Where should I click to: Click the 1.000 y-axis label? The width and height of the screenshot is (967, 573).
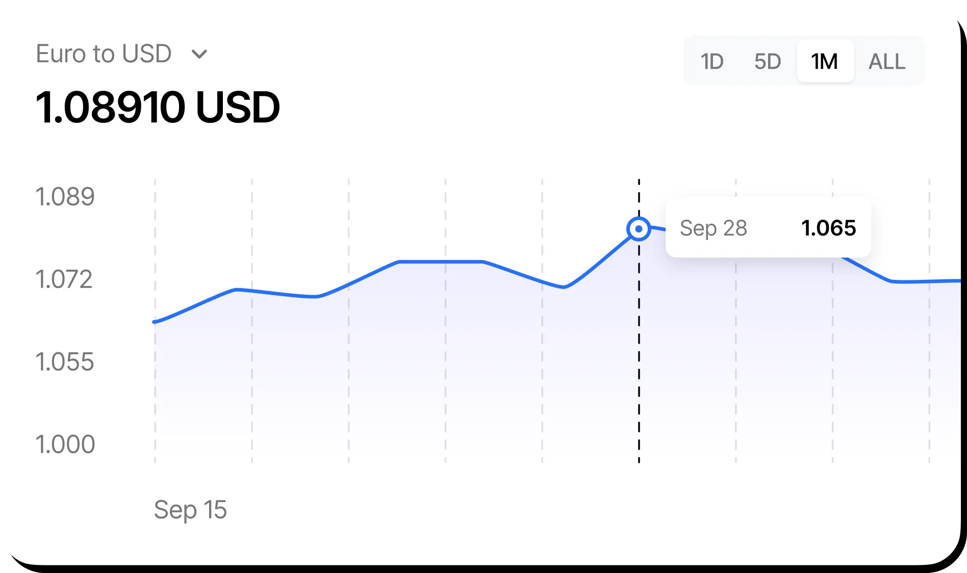[x=65, y=445]
